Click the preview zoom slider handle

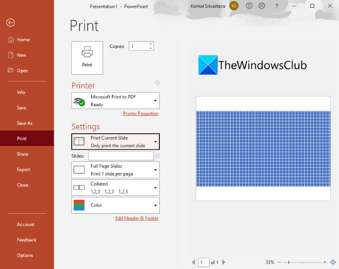coord(289,262)
